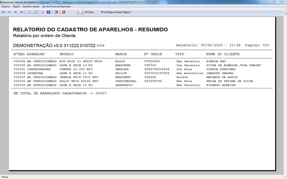Click the 'MODELO' column header
Screen dimensions: 287x179
tap(67, 54)
